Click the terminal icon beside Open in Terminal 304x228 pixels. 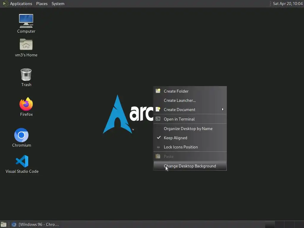coord(158,119)
